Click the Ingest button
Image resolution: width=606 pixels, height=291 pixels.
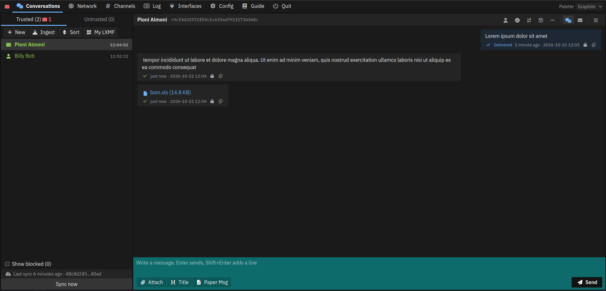click(x=44, y=32)
